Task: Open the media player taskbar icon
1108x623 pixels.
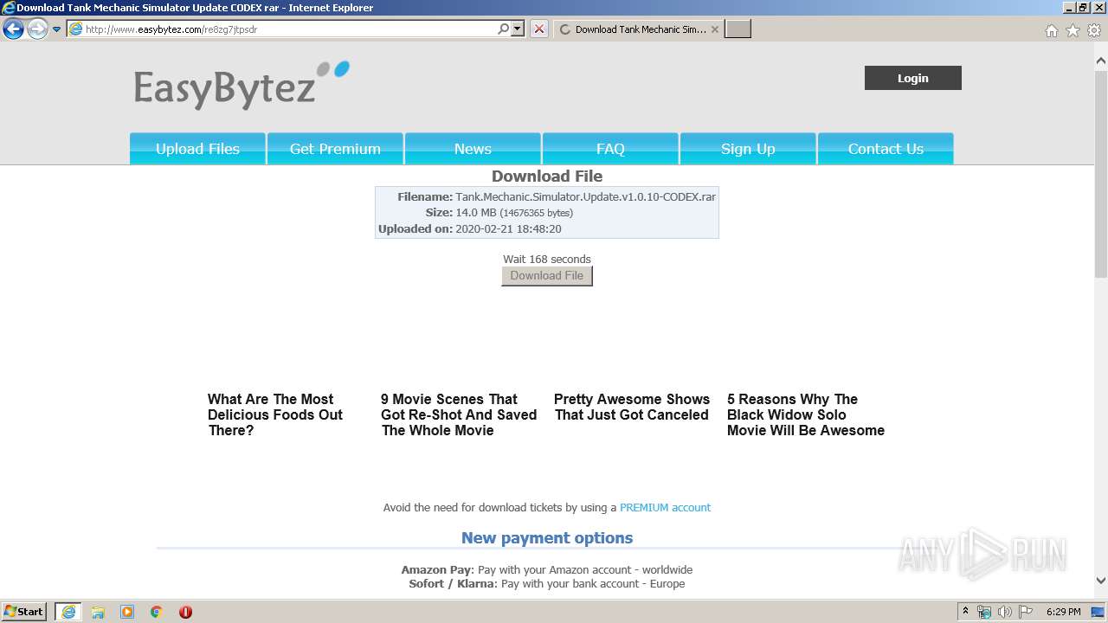Action: coord(127,612)
